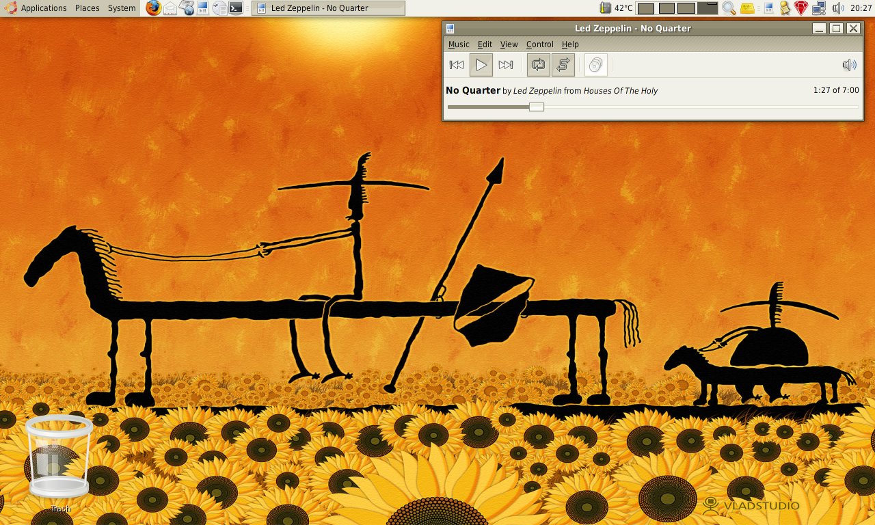Skip to next track in the player
875x525 pixels.
(506, 65)
